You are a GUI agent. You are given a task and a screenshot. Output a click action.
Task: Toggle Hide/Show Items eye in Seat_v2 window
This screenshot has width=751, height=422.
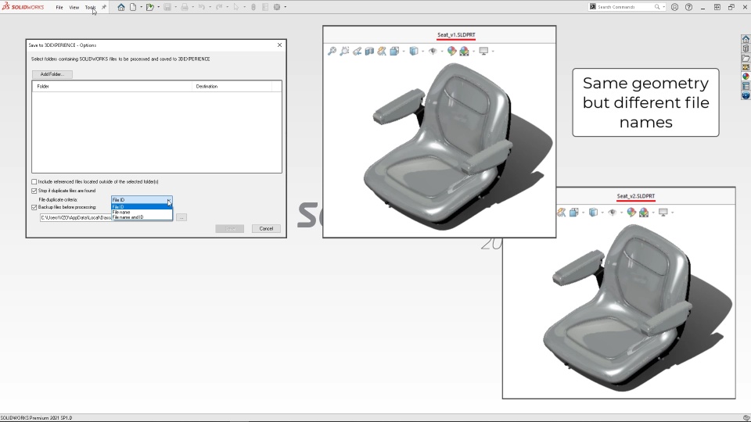pos(612,212)
